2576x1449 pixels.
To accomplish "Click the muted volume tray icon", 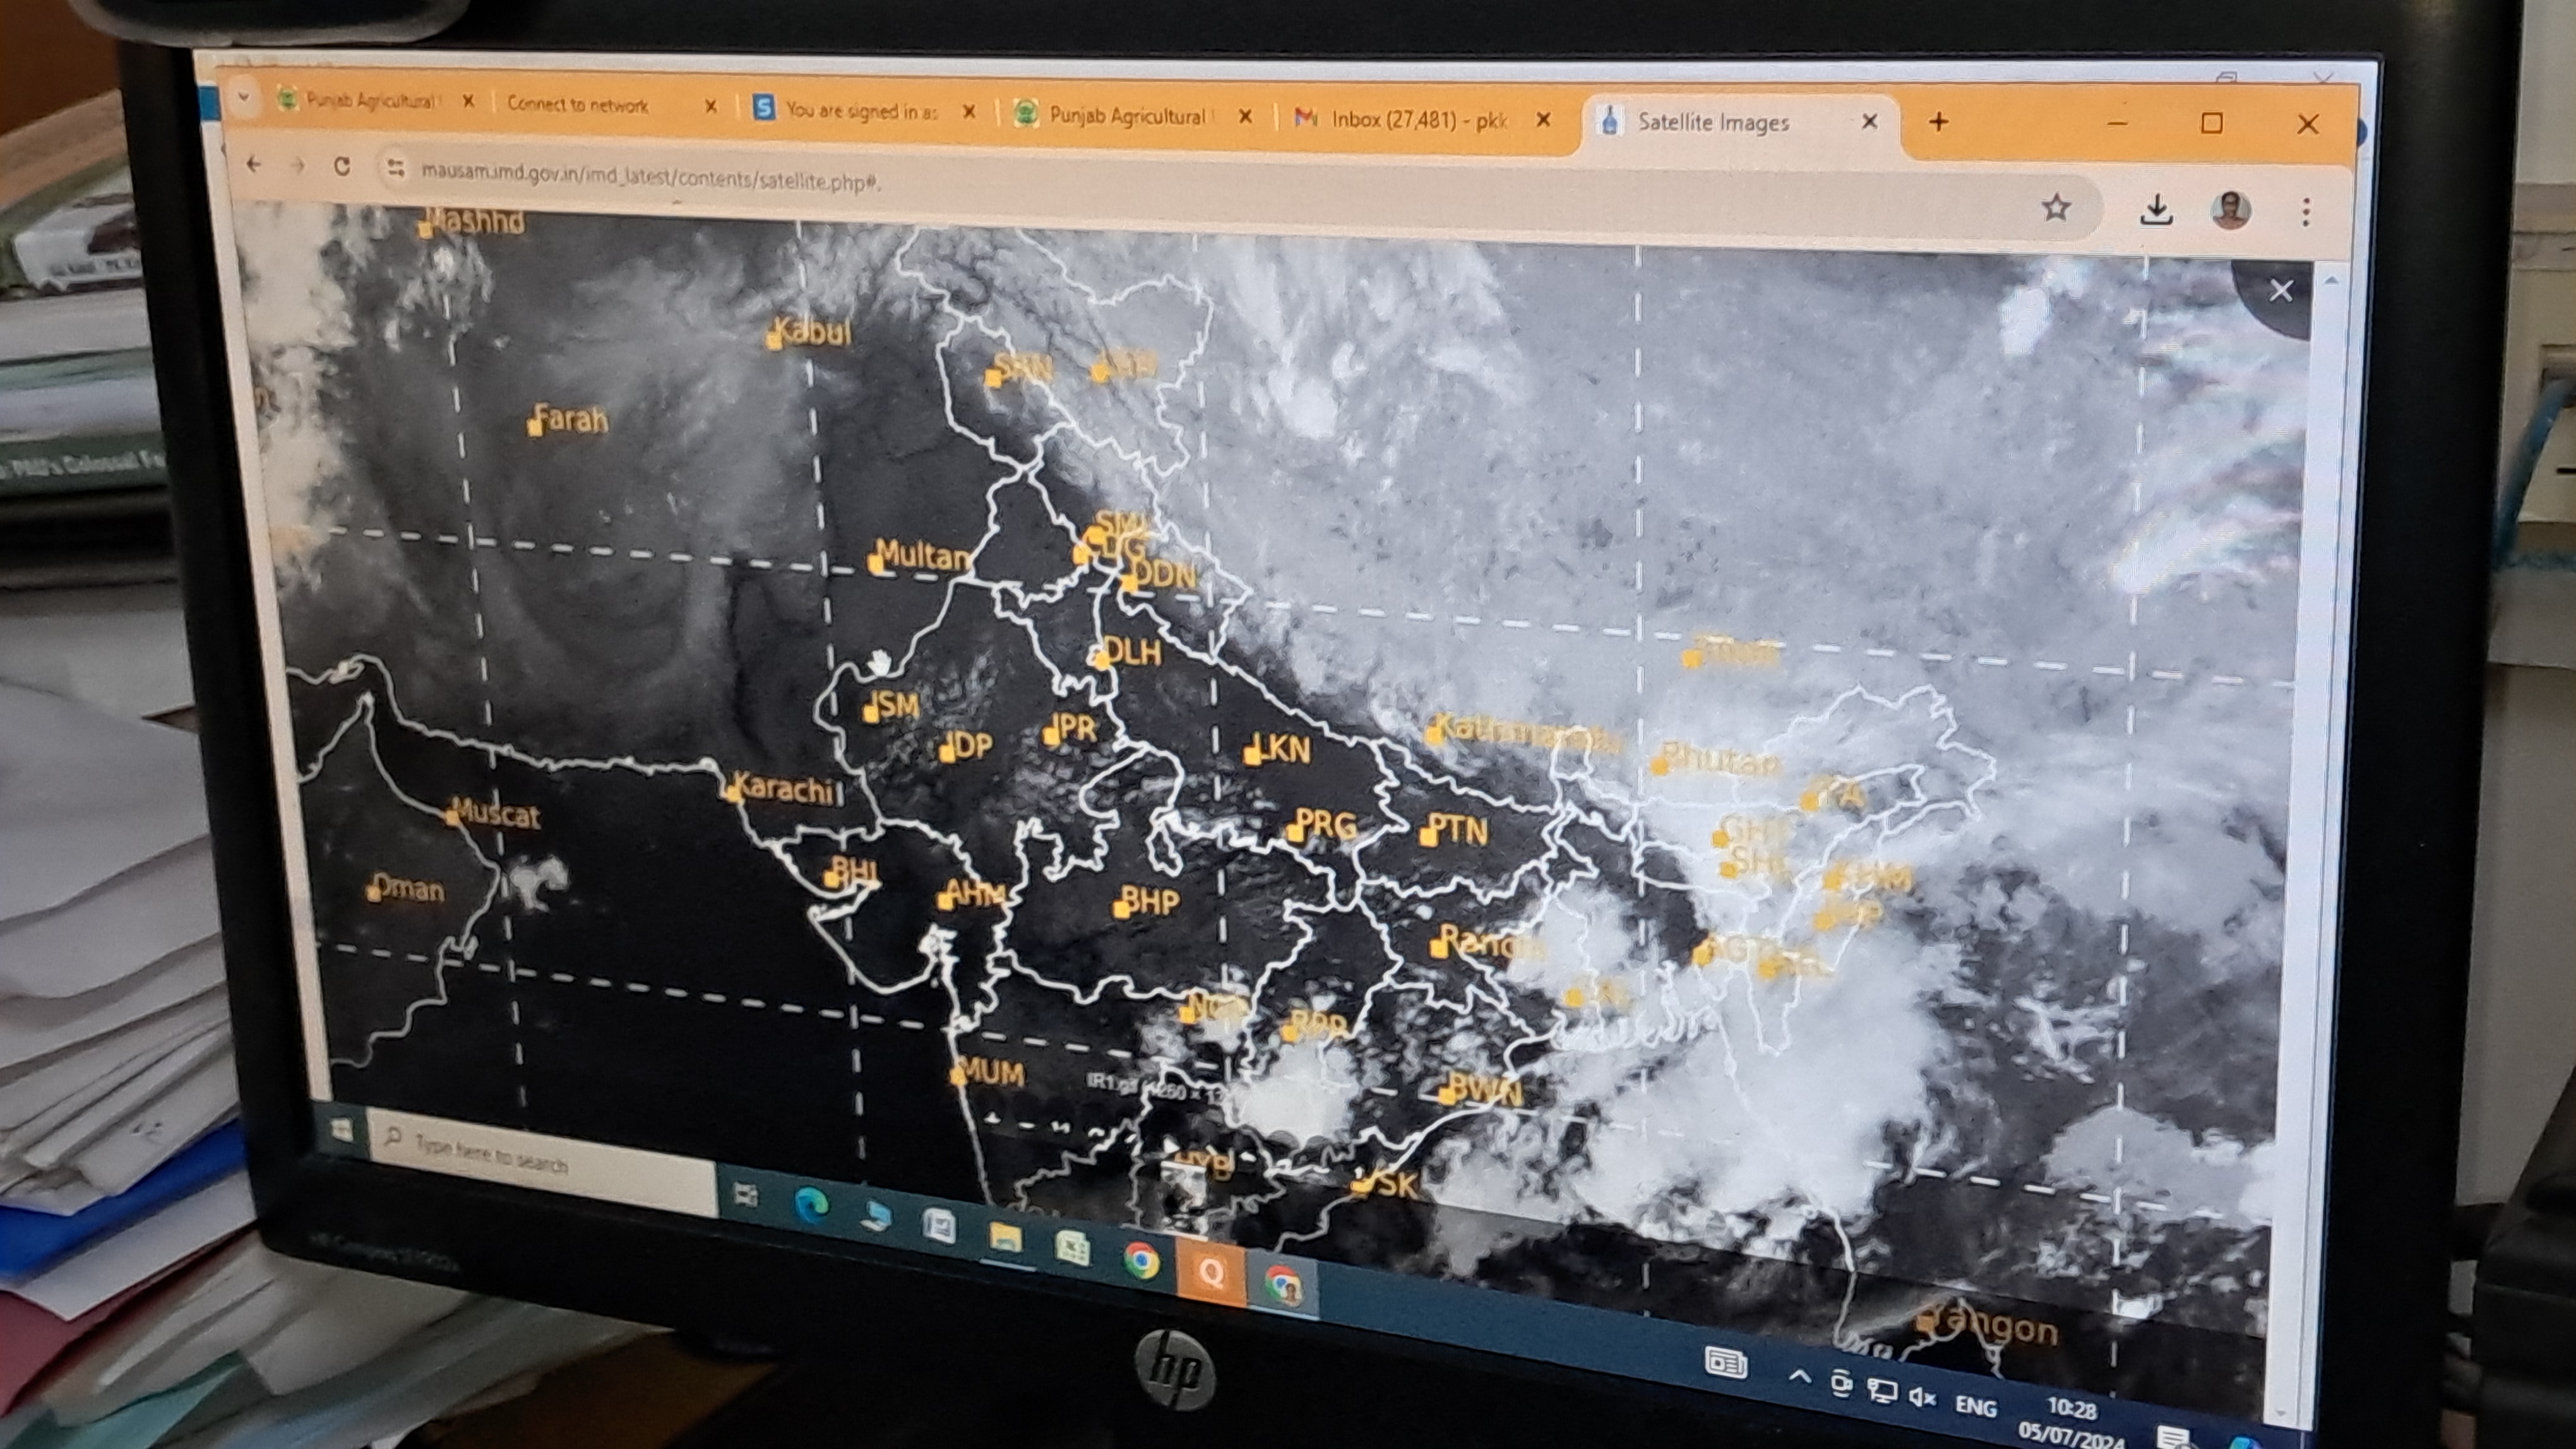I will pyautogui.click(x=1923, y=1397).
